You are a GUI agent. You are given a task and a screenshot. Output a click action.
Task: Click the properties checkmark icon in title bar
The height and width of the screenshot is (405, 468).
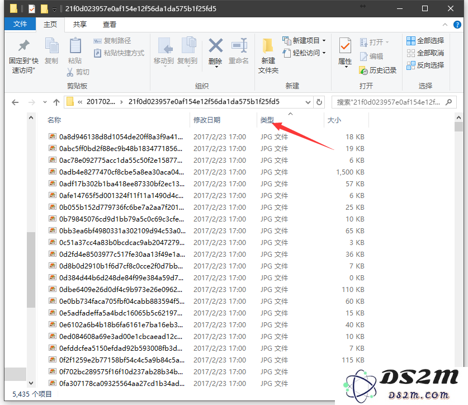tap(32, 9)
